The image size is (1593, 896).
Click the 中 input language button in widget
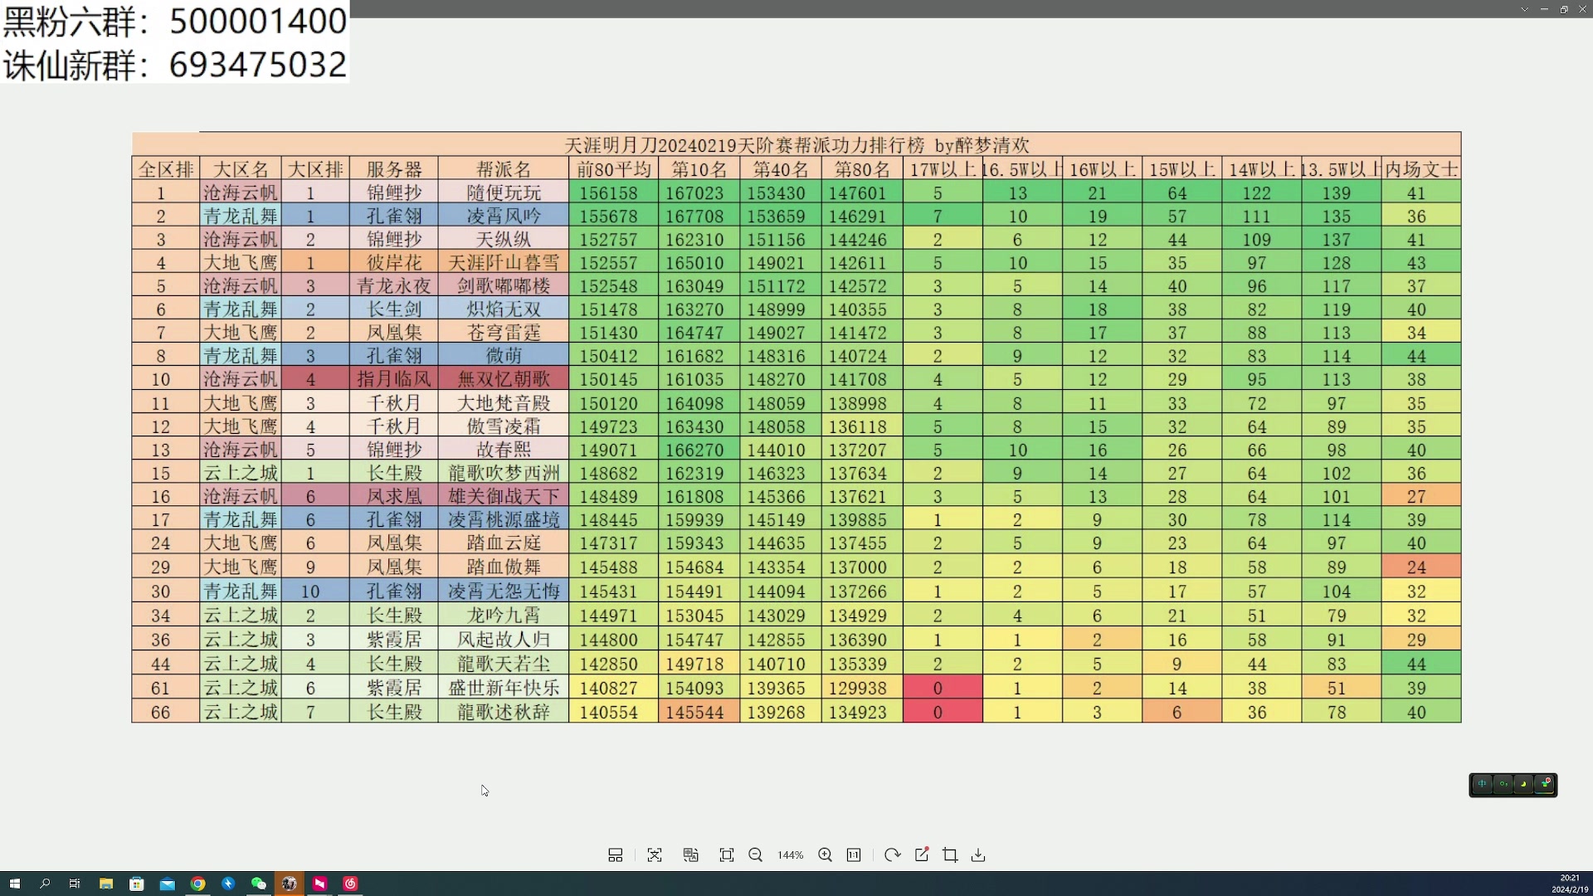1482,784
